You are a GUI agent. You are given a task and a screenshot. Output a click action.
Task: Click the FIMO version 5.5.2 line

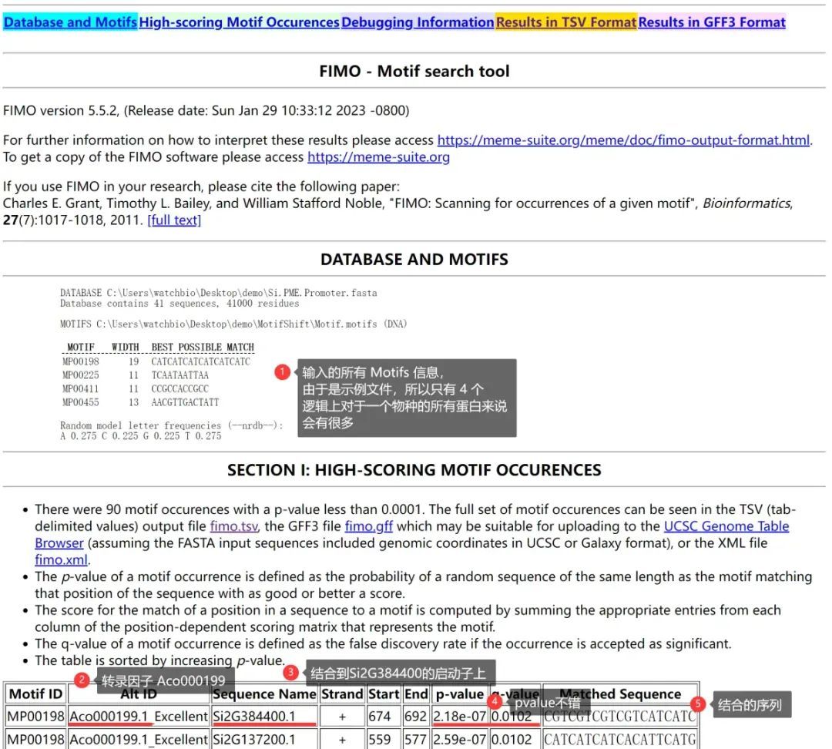pyautogui.click(x=206, y=110)
